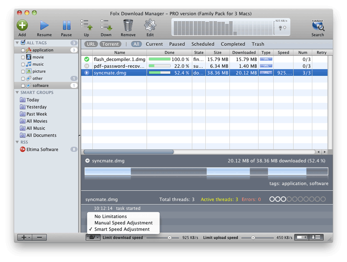The width and height of the screenshot is (347, 262).
Task: Switch to the Scheduled tab
Action: (x=203, y=44)
